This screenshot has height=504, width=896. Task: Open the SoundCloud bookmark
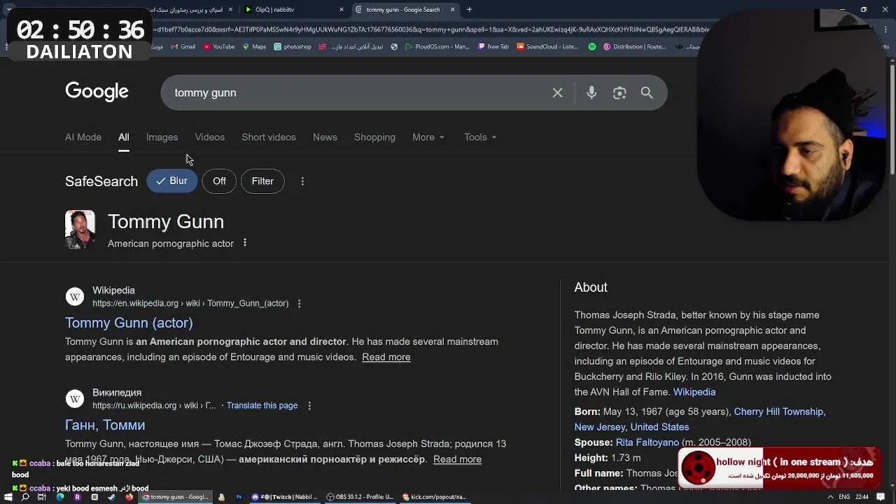pyautogui.click(x=548, y=47)
